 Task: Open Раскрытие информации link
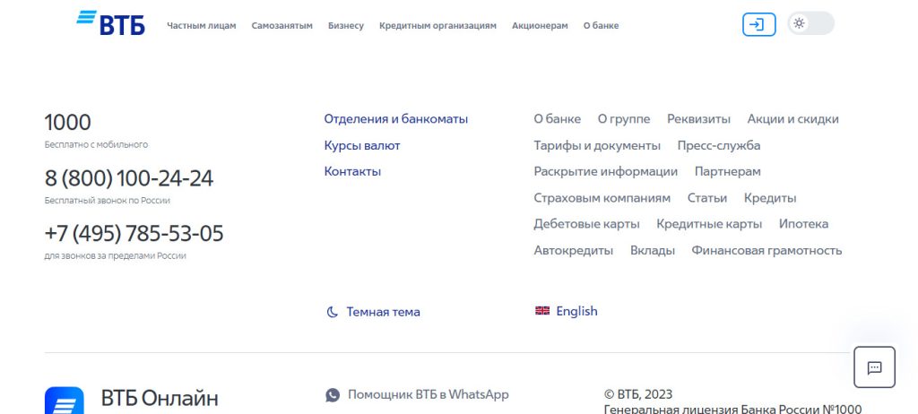click(x=606, y=171)
